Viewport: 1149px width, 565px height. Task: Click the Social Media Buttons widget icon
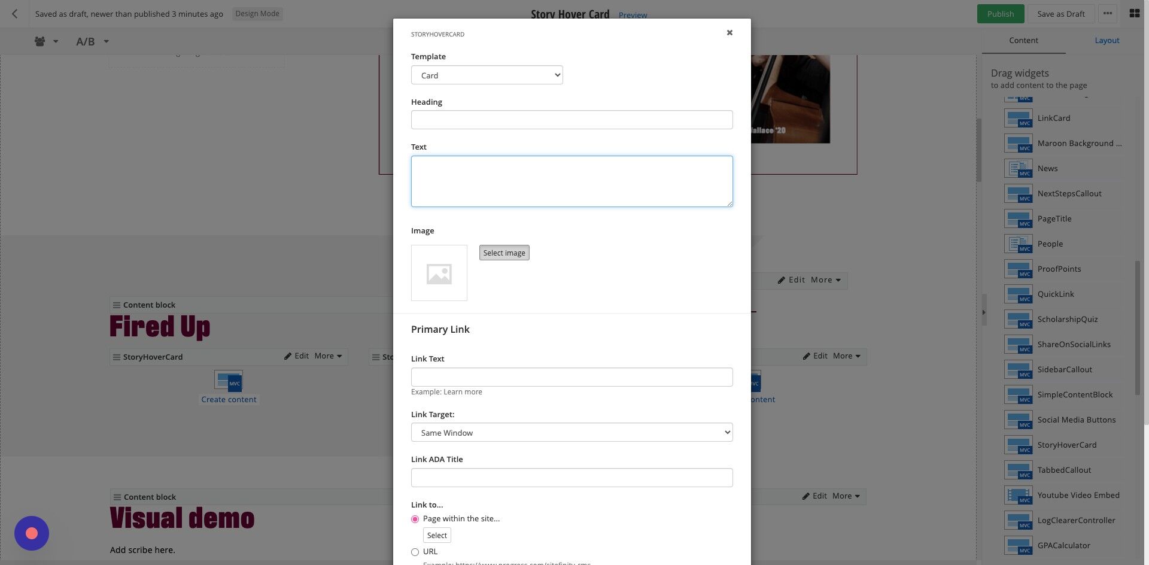coord(1019,420)
